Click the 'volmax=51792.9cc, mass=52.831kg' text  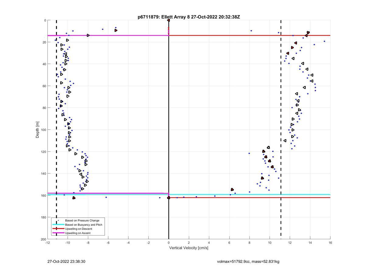pyautogui.click(x=248, y=261)
